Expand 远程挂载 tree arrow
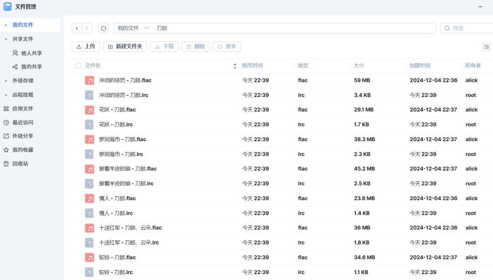 click(6, 95)
